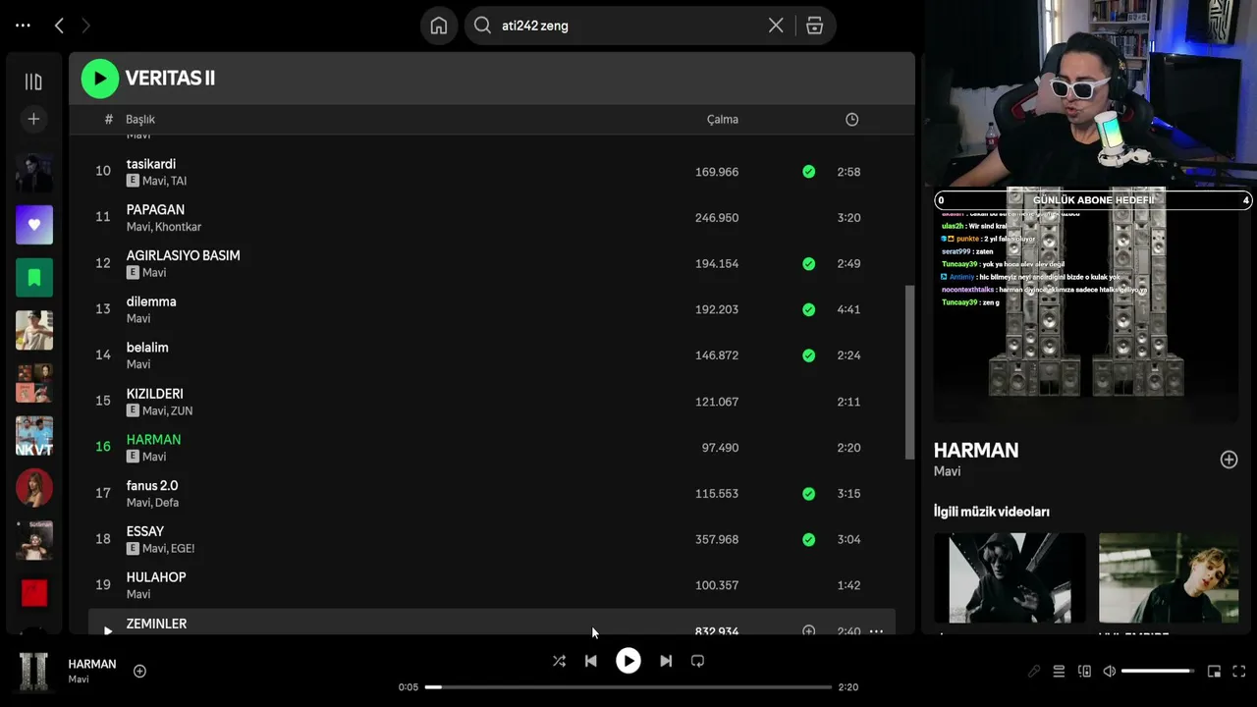Open the play queue
Image resolution: width=1257 pixels, height=707 pixels.
pos(1059,672)
